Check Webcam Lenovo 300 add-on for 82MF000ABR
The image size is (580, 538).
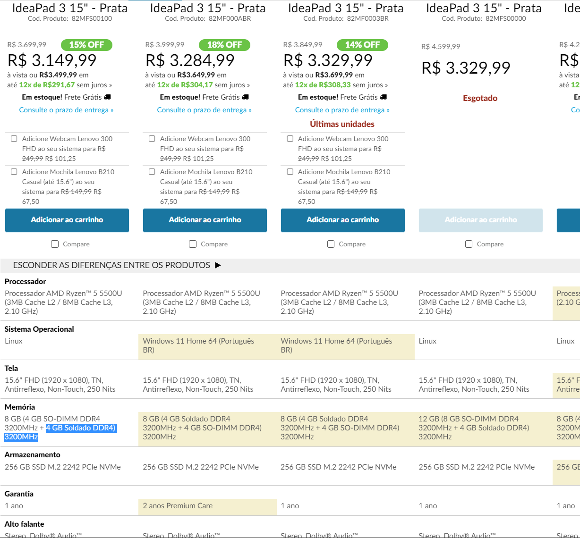[152, 139]
